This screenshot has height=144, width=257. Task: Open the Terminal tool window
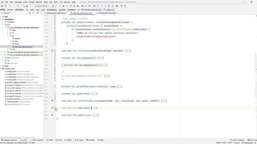[x=90, y=140]
